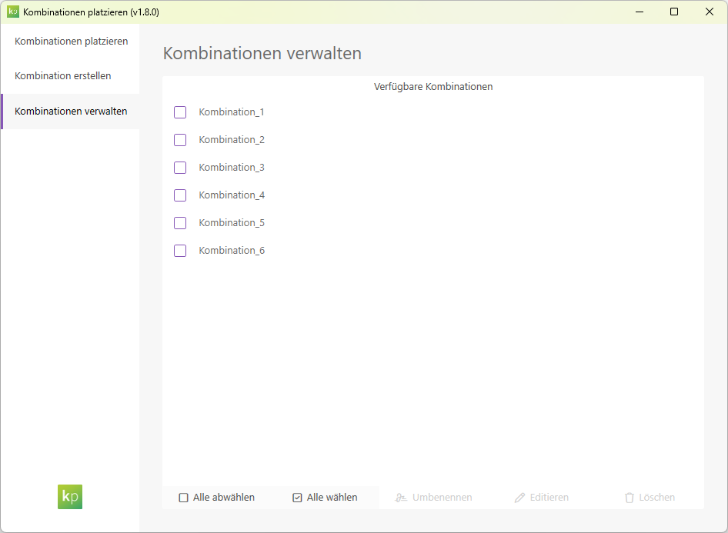Click the Umbenennen button
Viewport: 728px width, 533px height.
[433, 497]
